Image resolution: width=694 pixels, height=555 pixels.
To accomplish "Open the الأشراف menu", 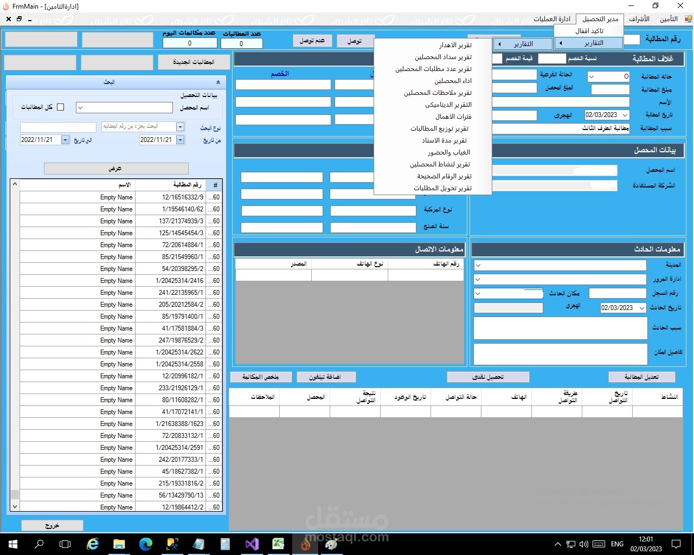I will (639, 19).
